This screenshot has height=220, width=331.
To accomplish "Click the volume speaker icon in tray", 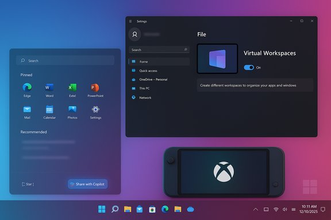I will pos(285,209).
